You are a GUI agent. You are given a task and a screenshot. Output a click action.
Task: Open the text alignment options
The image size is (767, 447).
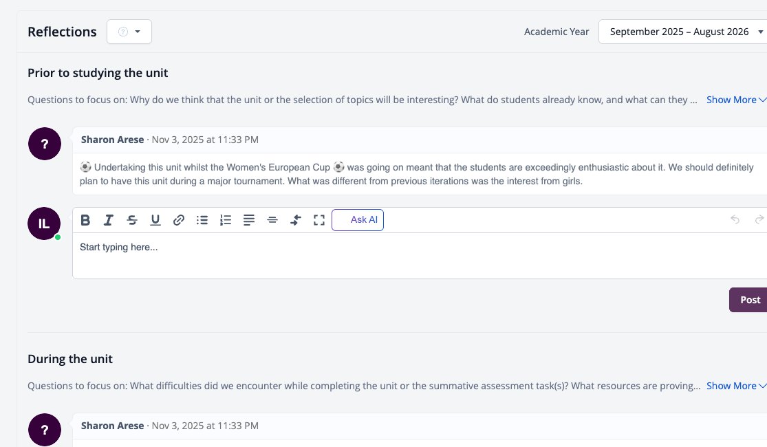tap(249, 220)
